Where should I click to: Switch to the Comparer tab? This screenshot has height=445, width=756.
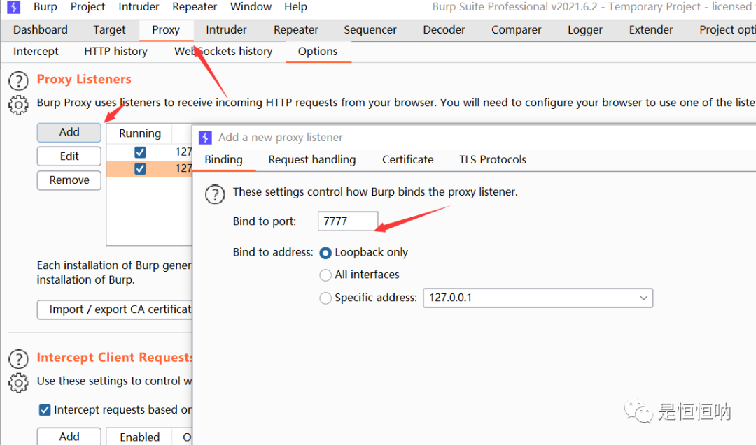(x=517, y=30)
